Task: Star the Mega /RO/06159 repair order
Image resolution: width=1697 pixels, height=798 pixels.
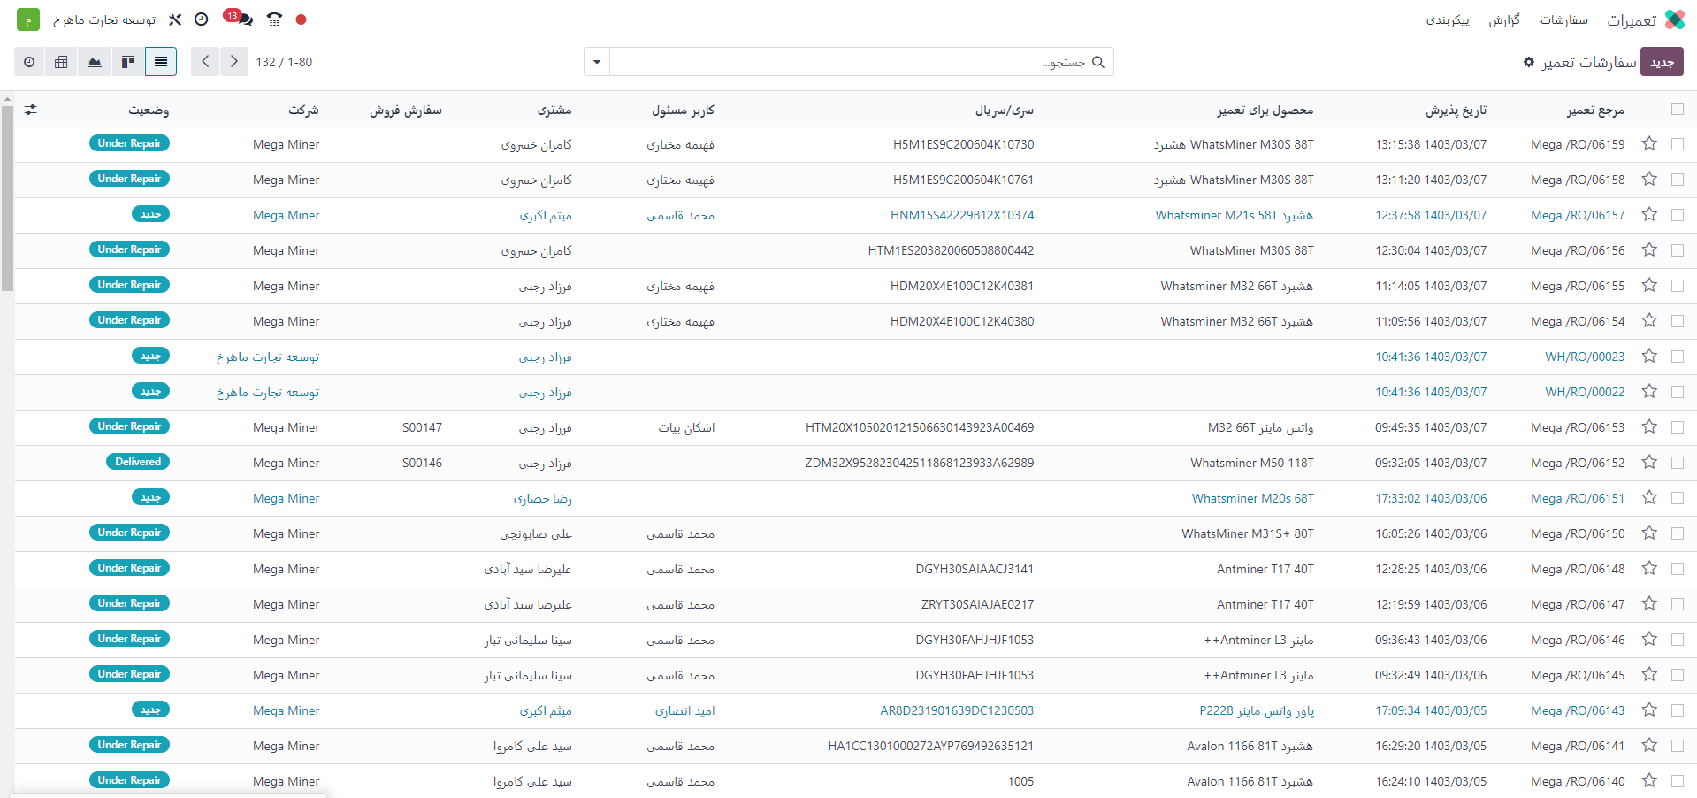Action: pyautogui.click(x=1648, y=144)
